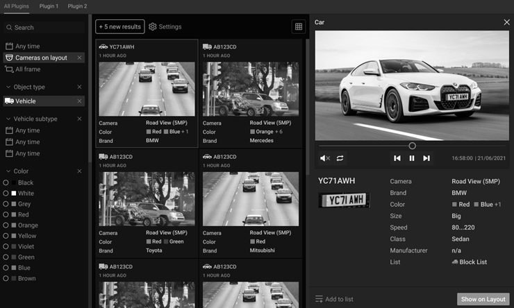Switch to the Plugin 2 tab

point(77,6)
